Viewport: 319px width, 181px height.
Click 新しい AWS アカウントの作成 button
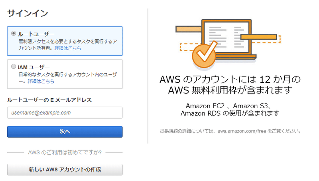point(65,169)
